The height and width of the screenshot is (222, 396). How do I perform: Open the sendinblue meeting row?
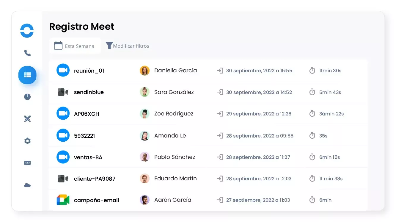[89, 92]
